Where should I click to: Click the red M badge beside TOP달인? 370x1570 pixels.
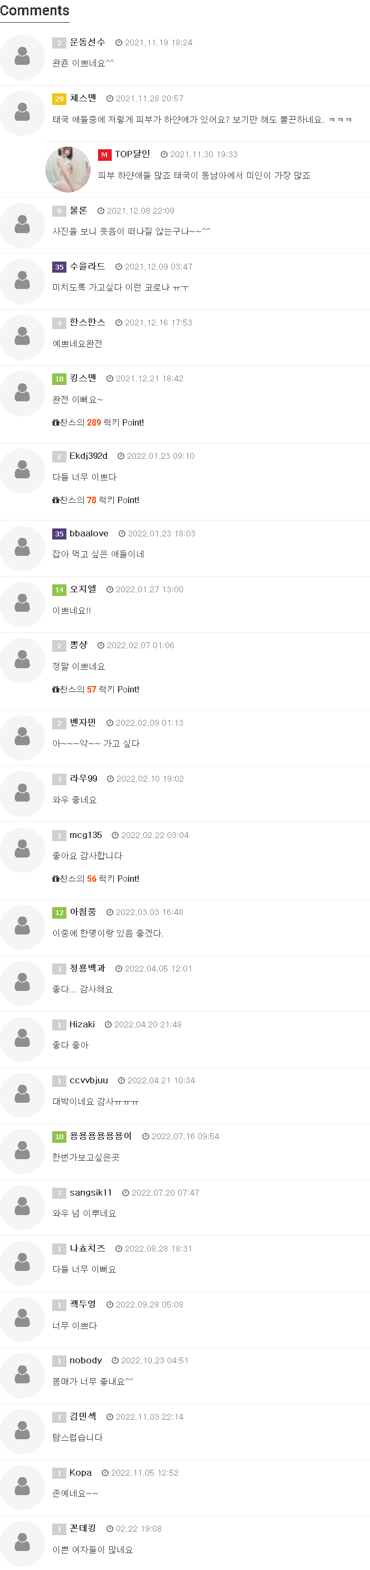click(x=104, y=155)
